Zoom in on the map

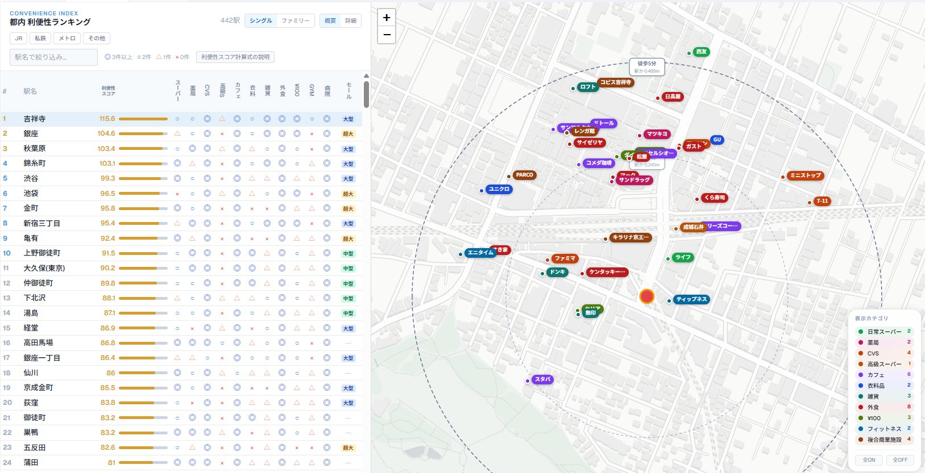tap(387, 18)
